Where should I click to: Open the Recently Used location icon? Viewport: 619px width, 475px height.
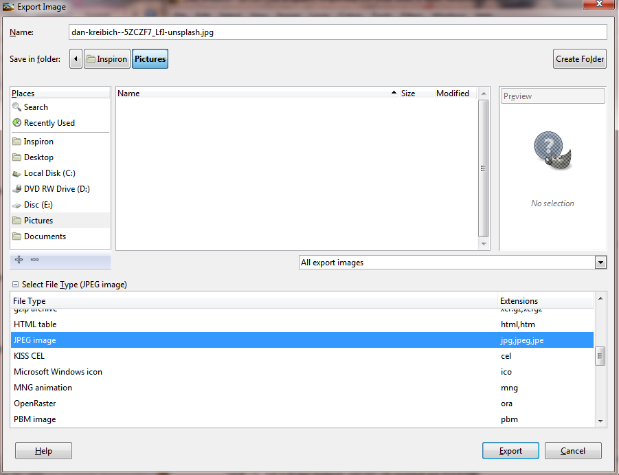(18, 122)
